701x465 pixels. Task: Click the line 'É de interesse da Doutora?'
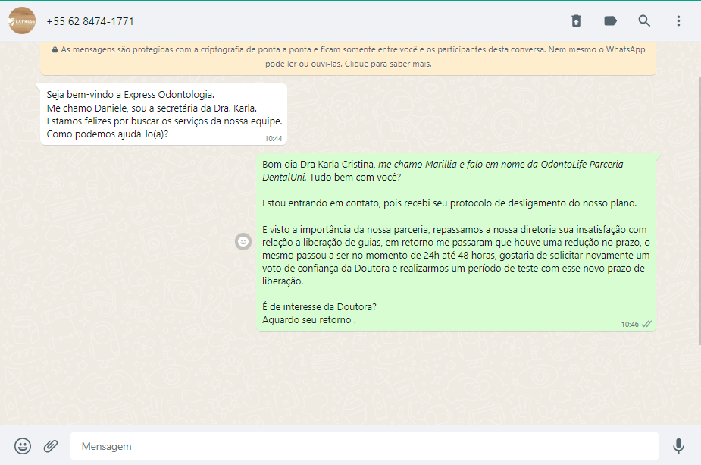coord(319,307)
